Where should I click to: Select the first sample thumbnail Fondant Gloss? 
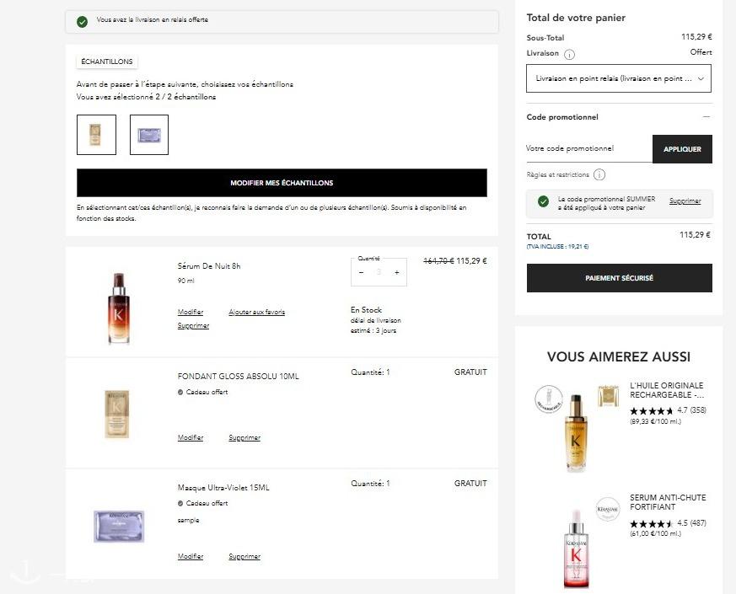coord(96,135)
